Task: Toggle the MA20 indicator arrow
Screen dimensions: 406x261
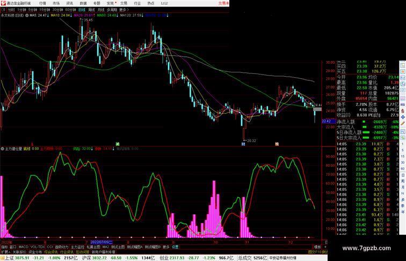Action: tap(95, 16)
